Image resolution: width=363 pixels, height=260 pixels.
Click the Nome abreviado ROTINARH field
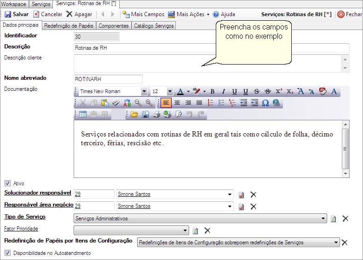point(108,79)
